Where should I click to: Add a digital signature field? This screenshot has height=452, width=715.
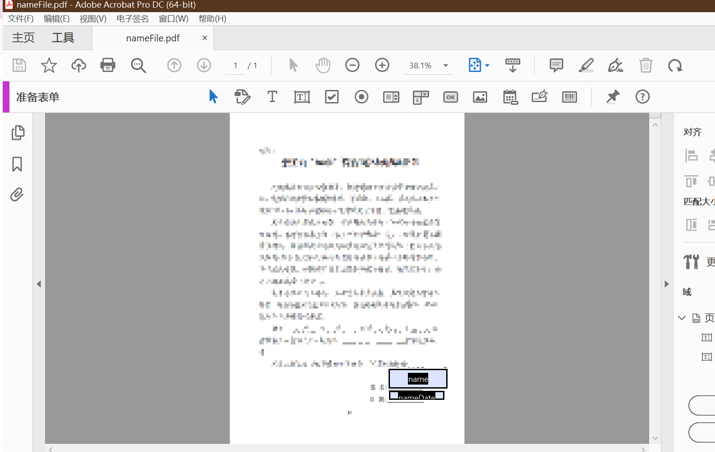click(x=539, y=97)
